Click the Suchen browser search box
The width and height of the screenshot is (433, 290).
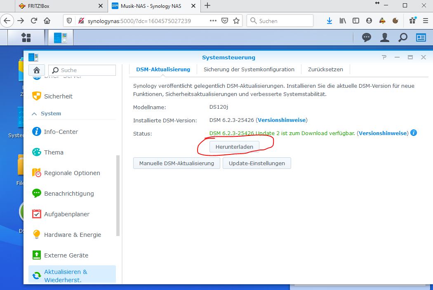pyautogui.click(x=280, y=21)
